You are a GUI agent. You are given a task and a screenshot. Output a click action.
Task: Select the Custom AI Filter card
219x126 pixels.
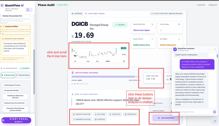15,30
